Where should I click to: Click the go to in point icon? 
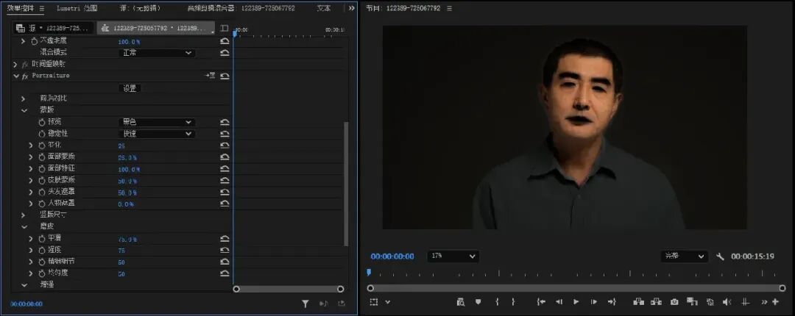pyautogui.click(x=541, y=302)
